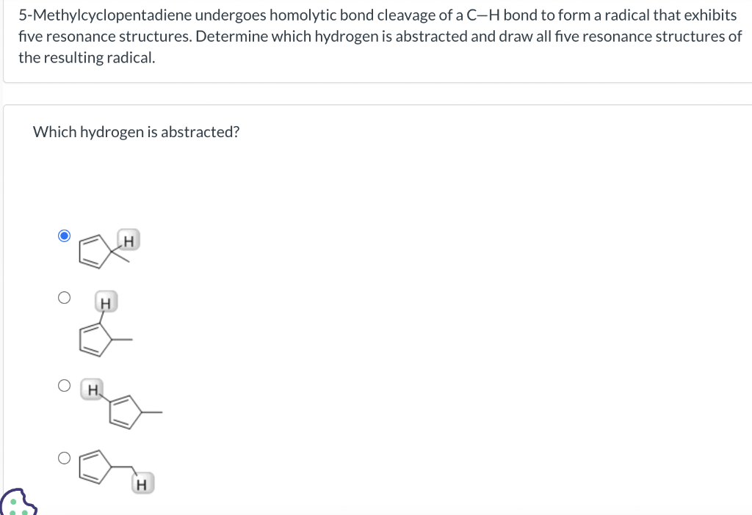752x515 pixels.
Task: Click the answer card containing the options
Action: [x=376, y=308]
